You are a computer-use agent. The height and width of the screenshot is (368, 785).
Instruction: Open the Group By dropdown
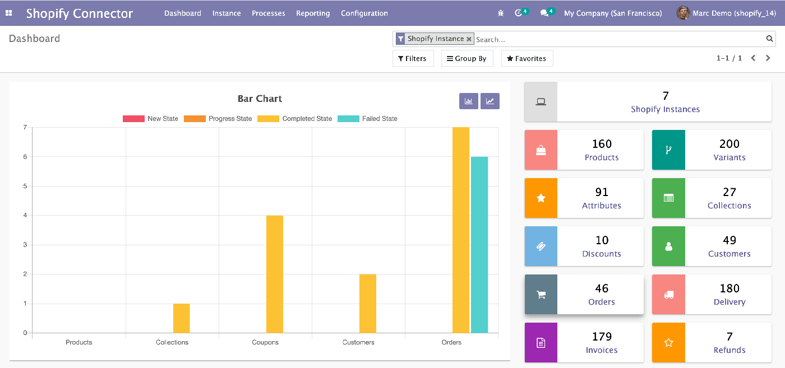click(467, 58)
